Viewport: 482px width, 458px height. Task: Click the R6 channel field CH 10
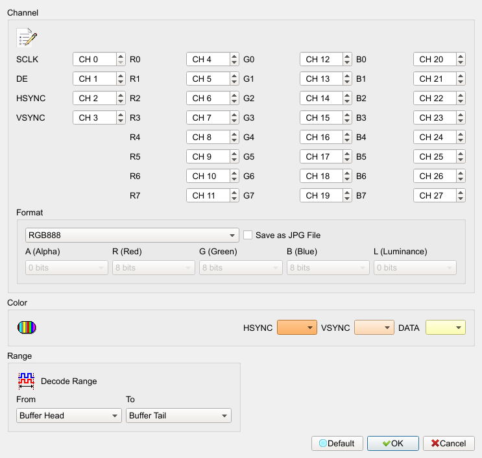point(208,176)
